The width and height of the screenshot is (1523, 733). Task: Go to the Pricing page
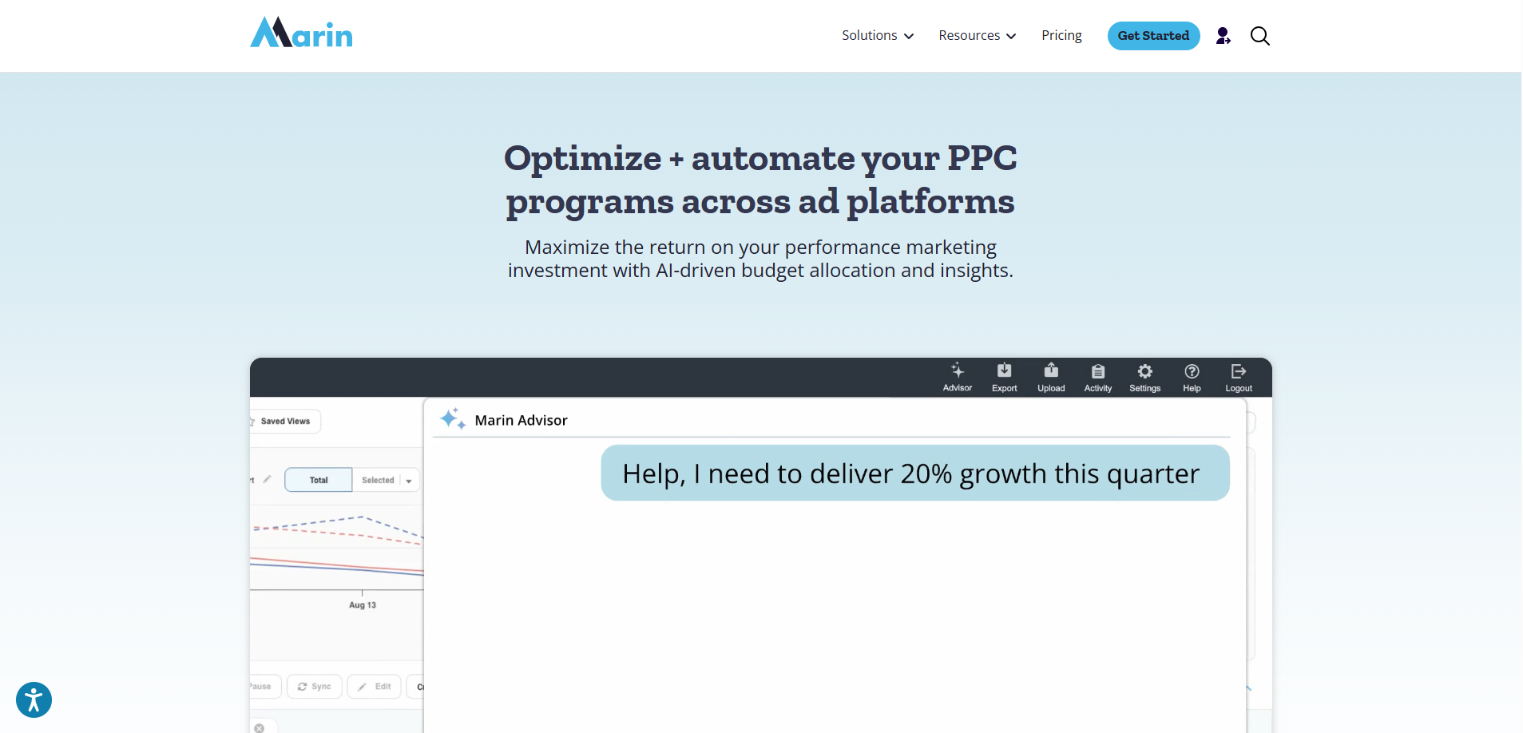(1061, 35)
